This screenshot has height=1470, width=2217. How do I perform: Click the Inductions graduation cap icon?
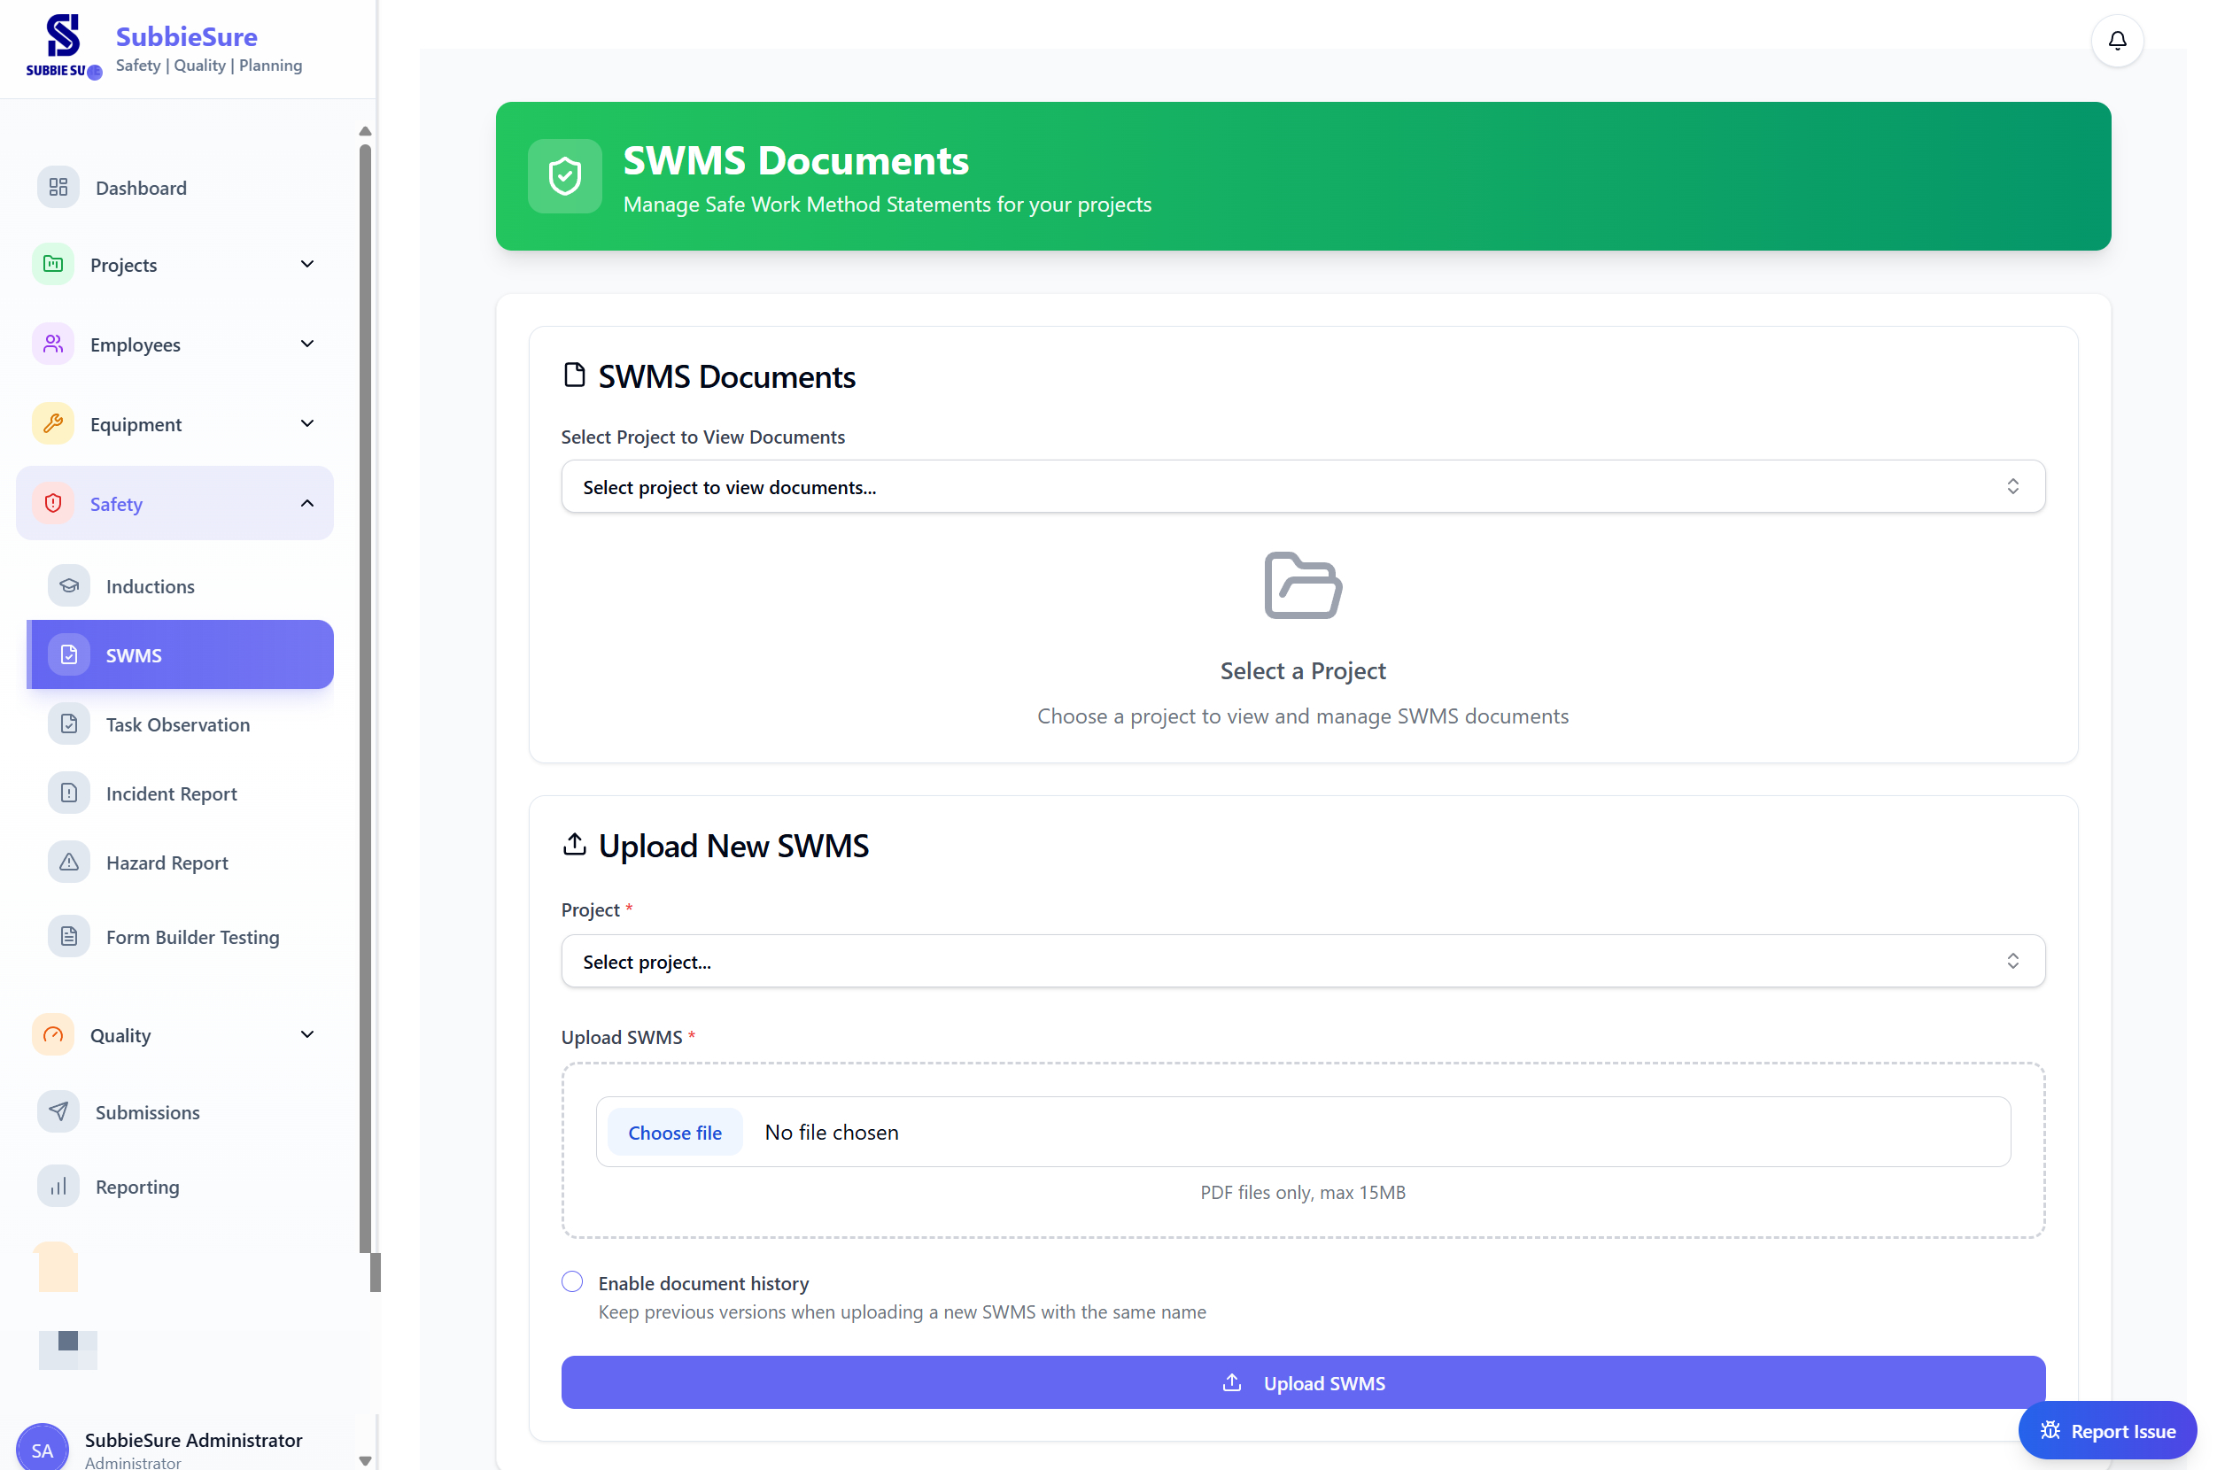click(69, 586)
